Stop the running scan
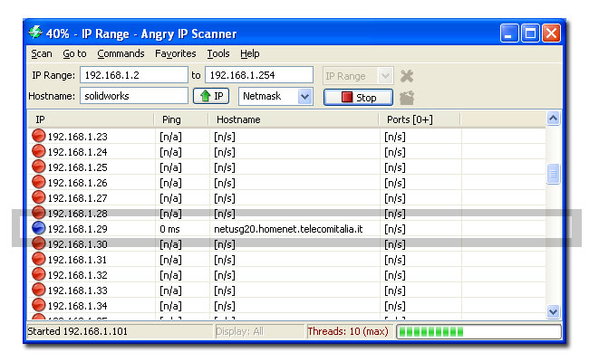 (x=358, y=98)
